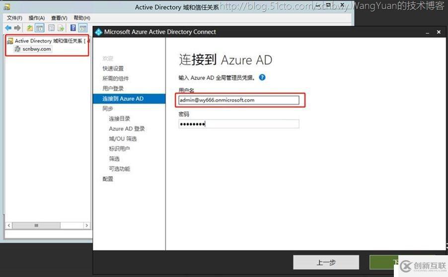Click the 密码 password field
Viewport: 448px width, 277px height.
click(239, 124)
